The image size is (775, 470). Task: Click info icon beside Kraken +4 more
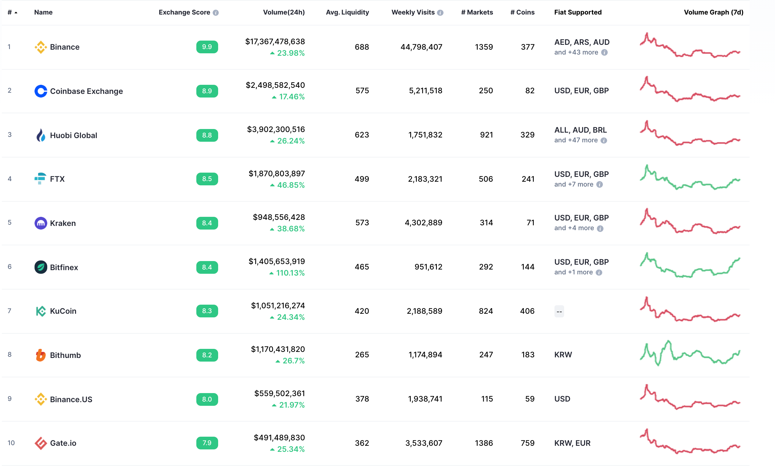tap(600, 229)
